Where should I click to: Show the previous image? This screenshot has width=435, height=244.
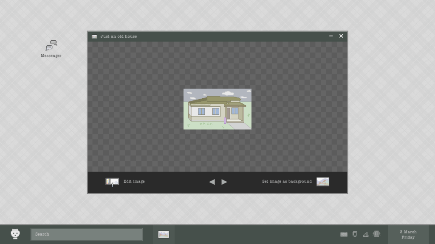click(x=212, y=182)
